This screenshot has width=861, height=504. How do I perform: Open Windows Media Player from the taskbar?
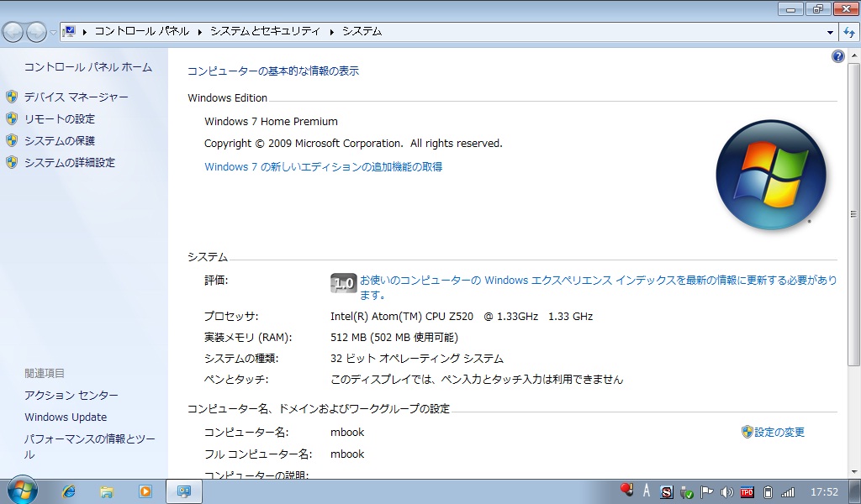tap(145, 491)
